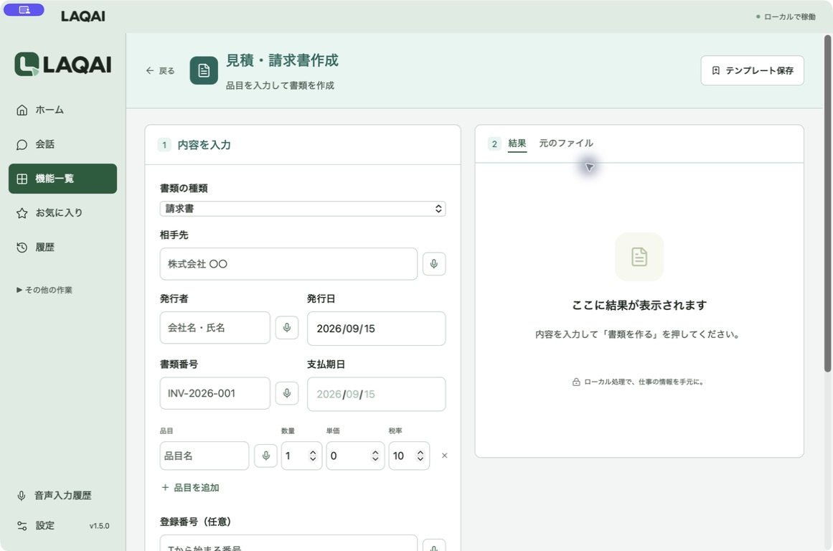Click テンプレート保存 button
This screenshot has width=833, height=551.
pos(752,70)
